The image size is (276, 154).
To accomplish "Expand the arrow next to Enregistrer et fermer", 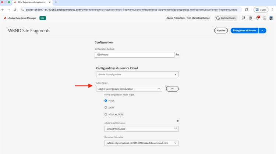I will (x=262, y=31).
